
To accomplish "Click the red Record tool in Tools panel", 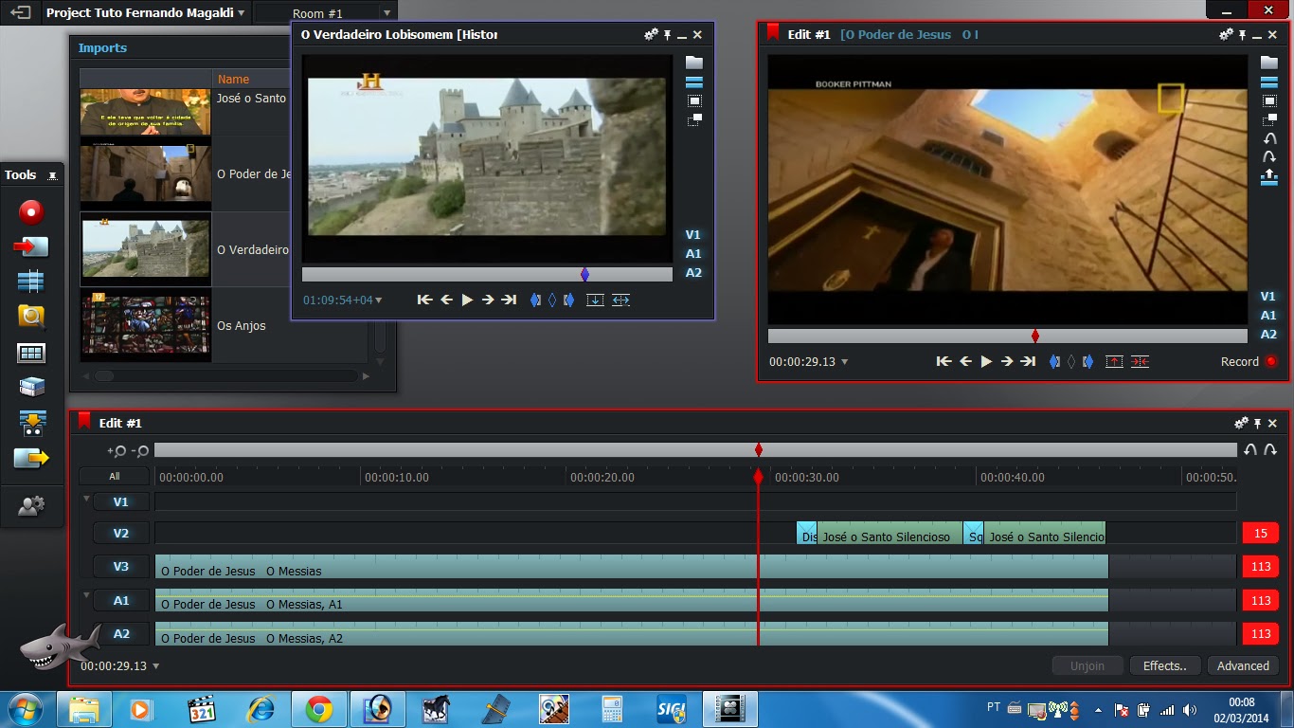I will [31, 211].
